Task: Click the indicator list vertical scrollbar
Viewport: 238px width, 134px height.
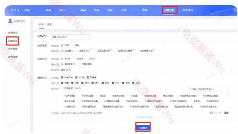Action: 228,95
